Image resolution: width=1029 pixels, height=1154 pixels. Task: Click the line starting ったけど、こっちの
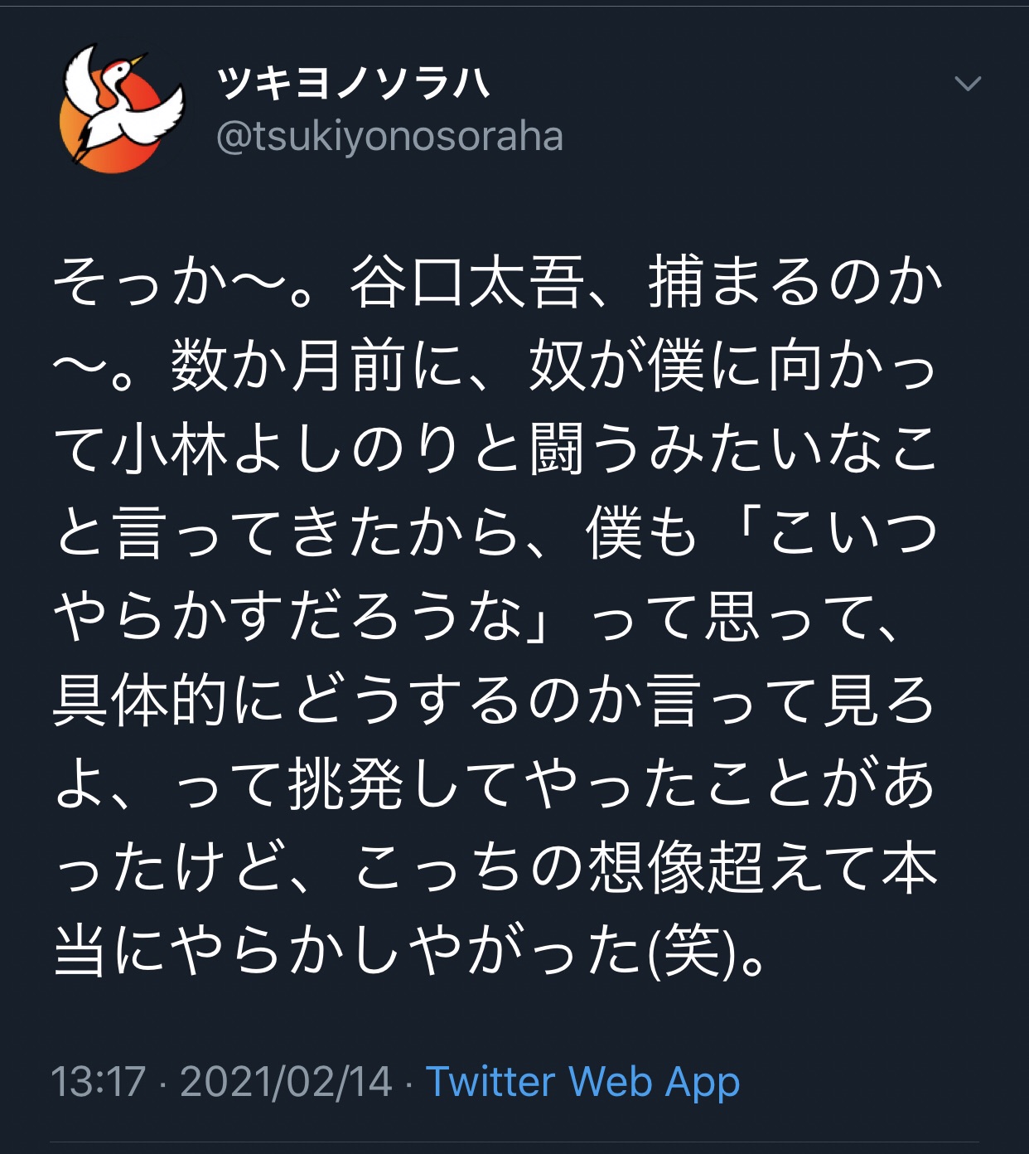coord(495,868)
